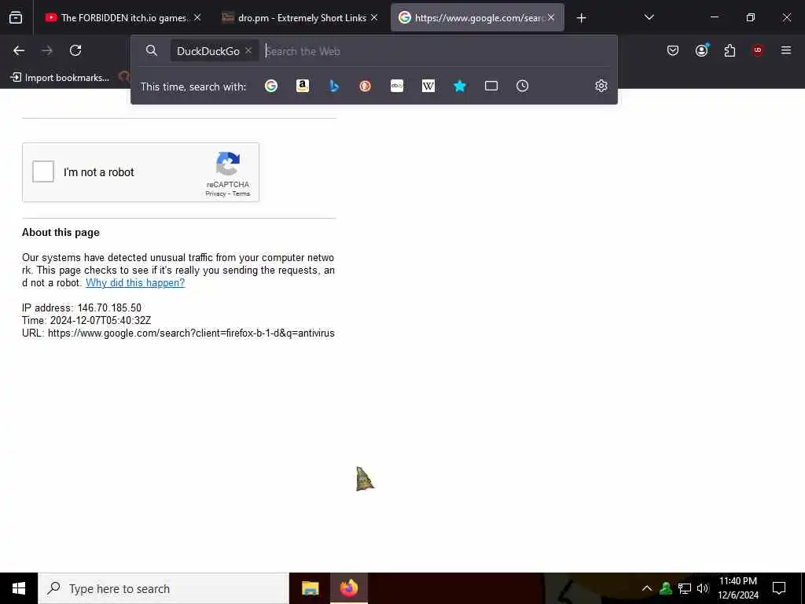Viewport: 805px width, 604px height.
Task: Click Import bookmarks button
Action: pos(60,78)
